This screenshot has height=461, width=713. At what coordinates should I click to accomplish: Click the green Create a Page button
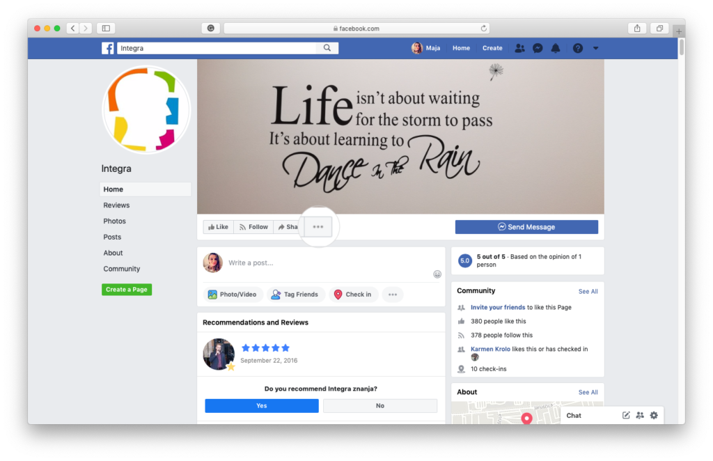(126, 290)
